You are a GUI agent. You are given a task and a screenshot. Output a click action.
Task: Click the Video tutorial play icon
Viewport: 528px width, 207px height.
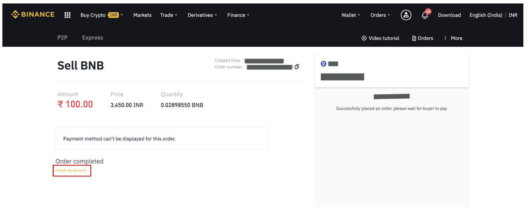point(364,38)
